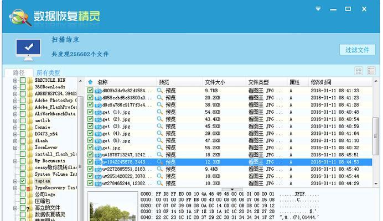
Task: JPG file icon of get (5).jpg
Action: point(98,141)
